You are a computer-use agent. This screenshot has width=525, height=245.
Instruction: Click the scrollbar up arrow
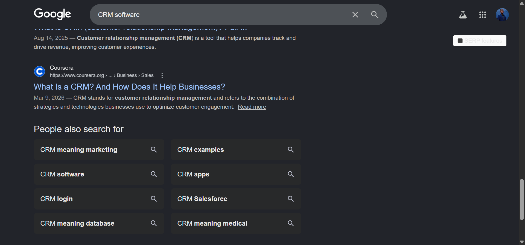[522, 3]
